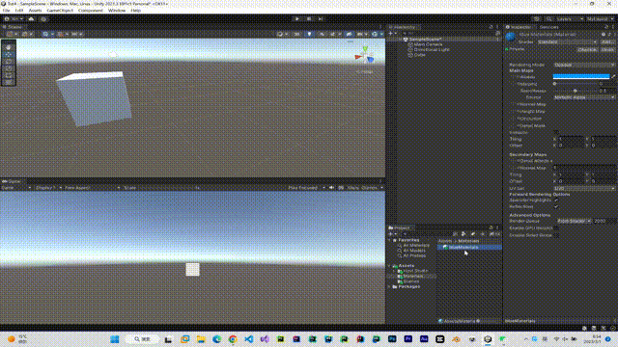Click the Checkin button in Inspector

(x=587, y=49)
